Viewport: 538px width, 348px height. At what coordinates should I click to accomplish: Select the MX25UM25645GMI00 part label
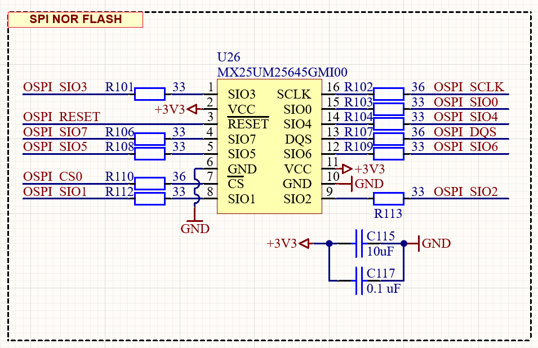point(282,72)
